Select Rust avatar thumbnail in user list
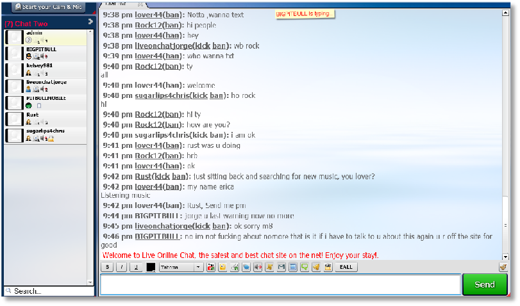 (15, 119)
